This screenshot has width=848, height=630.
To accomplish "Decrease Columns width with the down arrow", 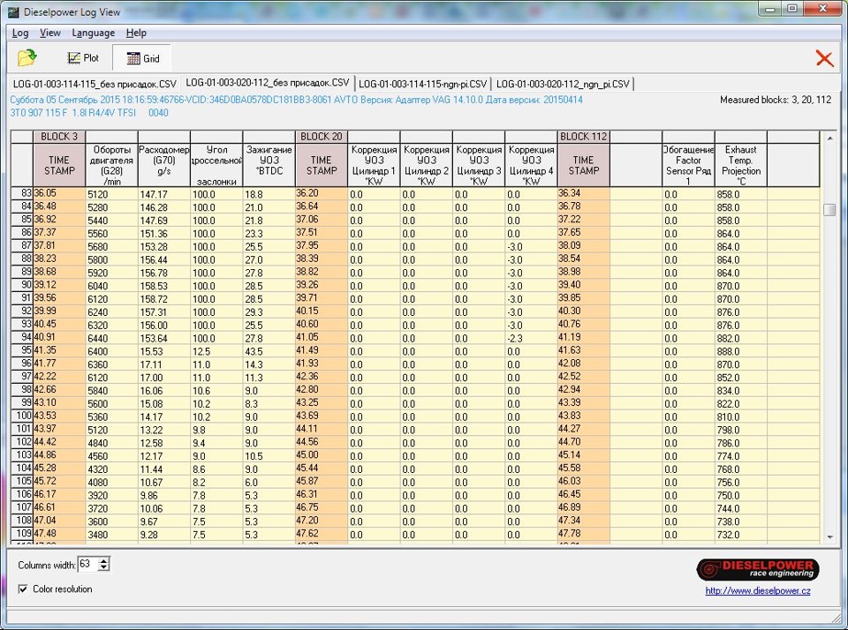I will (x=106, y=567).
